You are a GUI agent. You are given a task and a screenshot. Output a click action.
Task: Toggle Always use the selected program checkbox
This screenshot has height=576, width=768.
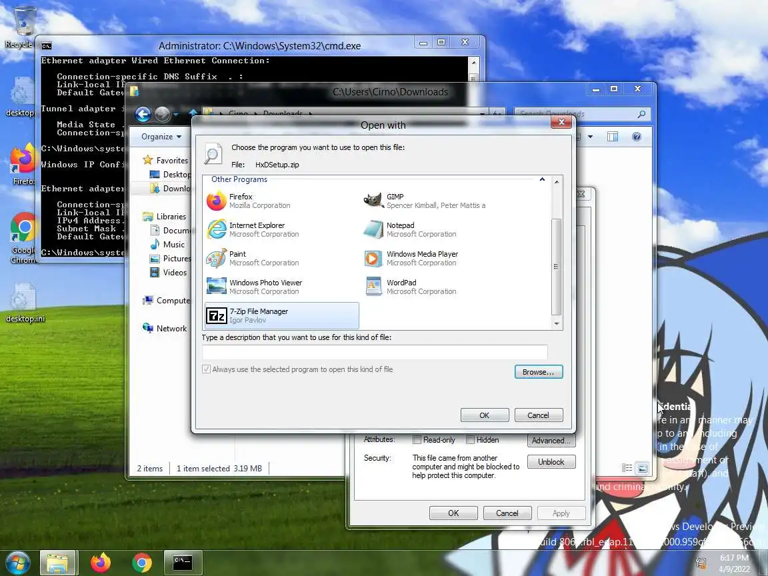[x=206, y=369]
